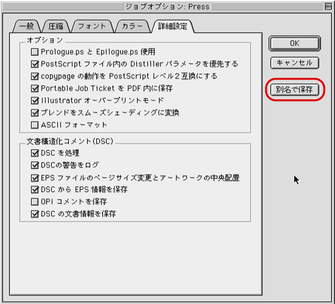The width and height of the screenshot is (335, 304).
Task: Switch to the 一般 tab
Action: [x=27, y=27]
